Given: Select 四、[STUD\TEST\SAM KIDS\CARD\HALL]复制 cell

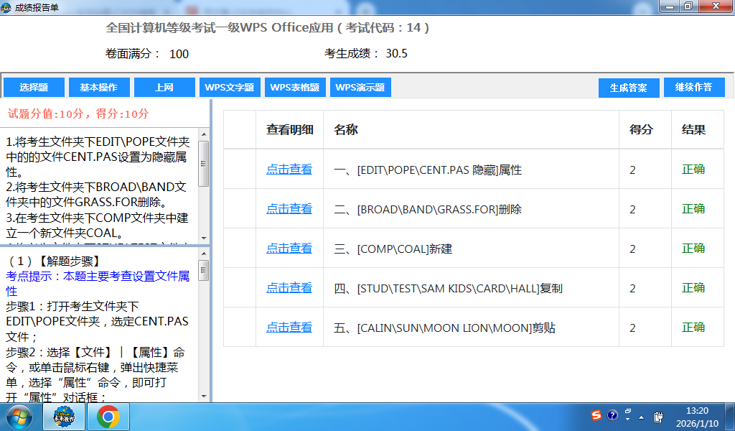Looking at the screenshot, I should pos(471,287).
